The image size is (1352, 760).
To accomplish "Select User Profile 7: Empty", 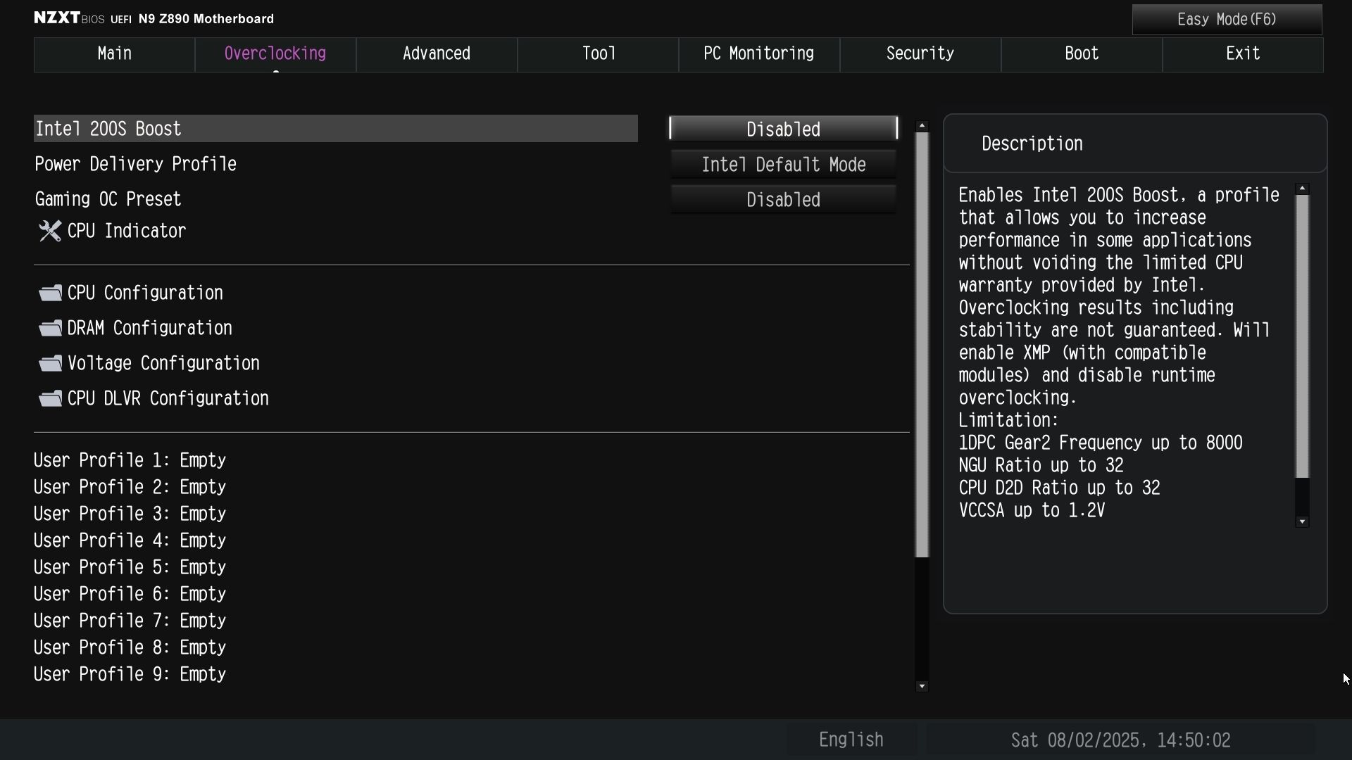I will point(130,621).
